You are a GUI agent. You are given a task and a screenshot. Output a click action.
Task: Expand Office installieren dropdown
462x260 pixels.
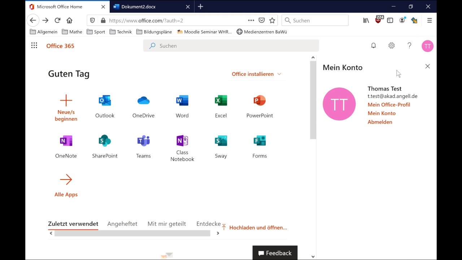[256, 74]
